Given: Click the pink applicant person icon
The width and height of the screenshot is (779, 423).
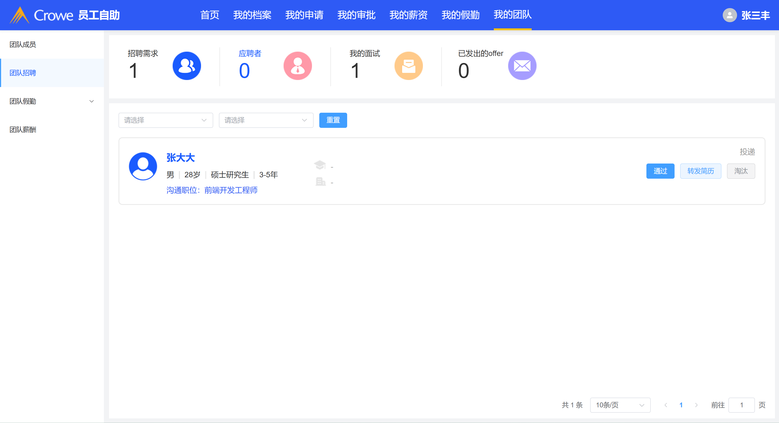Looking at the screenshot, I should pyautogui.click(x=298, y=66).
